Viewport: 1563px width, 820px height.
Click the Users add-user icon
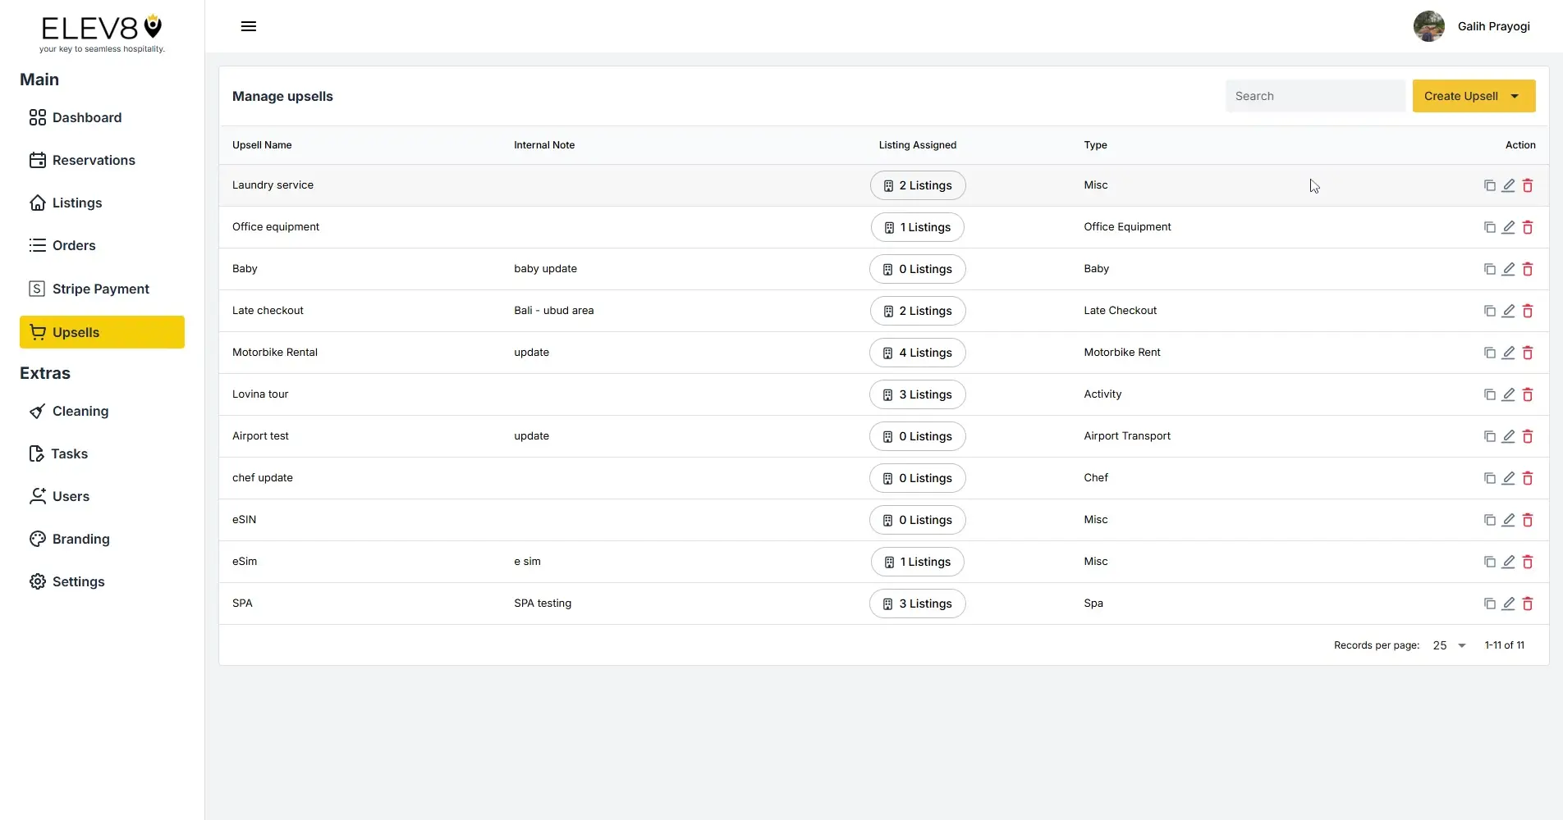click(38, 496)
